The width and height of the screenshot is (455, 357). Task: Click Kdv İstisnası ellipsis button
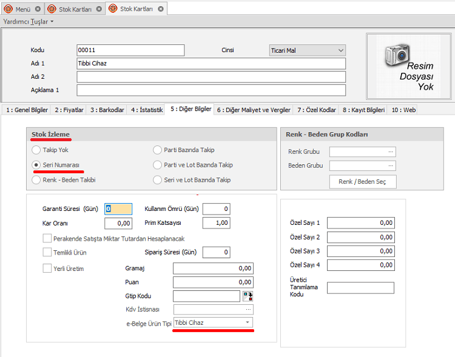[248, 309]
